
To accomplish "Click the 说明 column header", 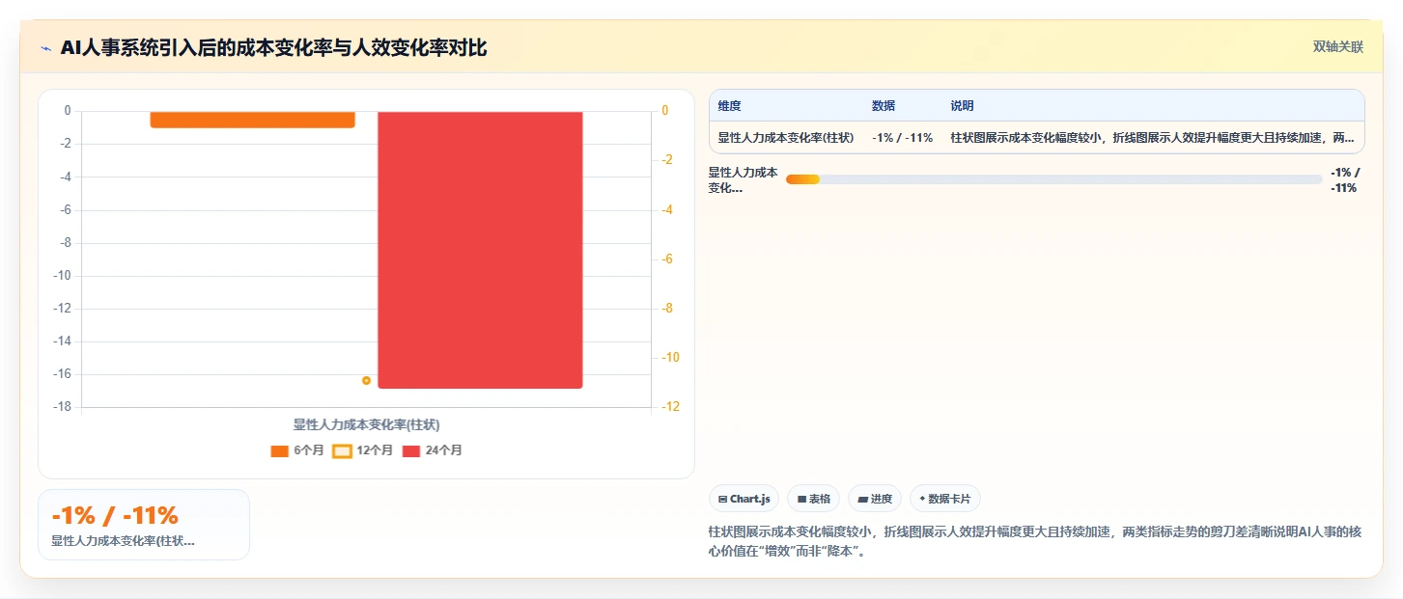I will pos(962,106).
